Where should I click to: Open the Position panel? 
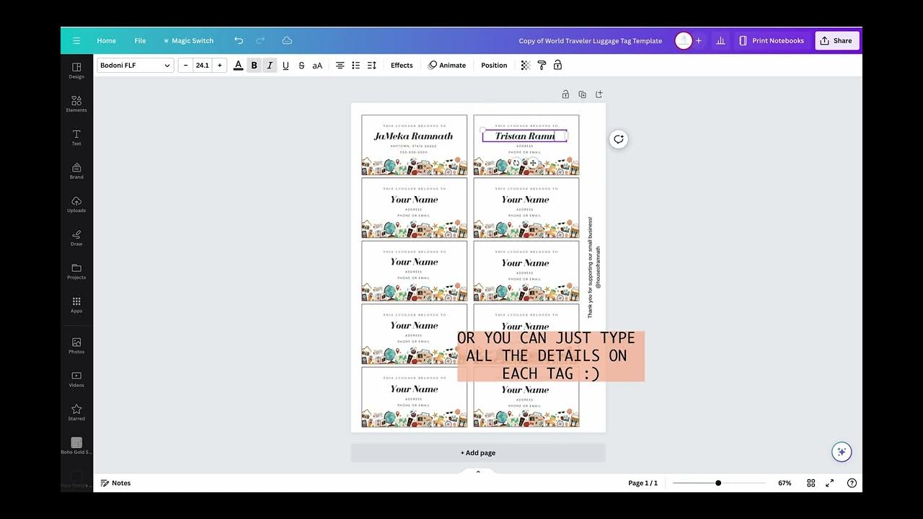coord(494,66)
